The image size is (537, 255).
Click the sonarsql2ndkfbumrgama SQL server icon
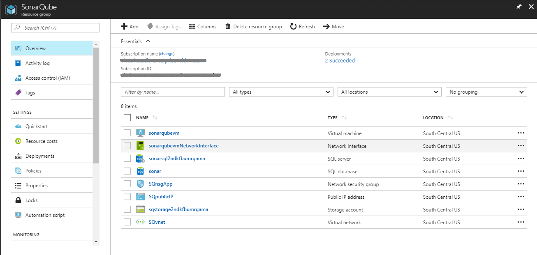click(141, 159)
